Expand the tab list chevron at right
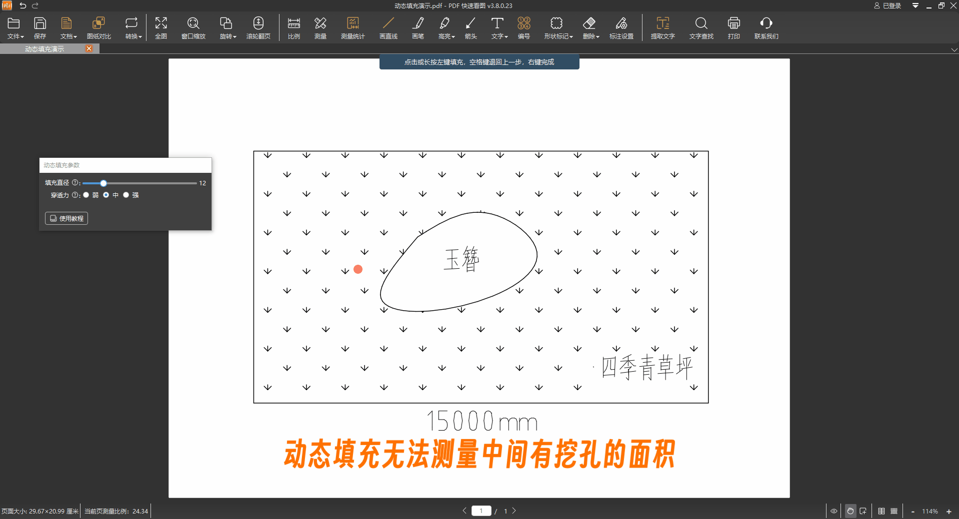The width and height of the screenshot is (959, 519). pos(954,49)
